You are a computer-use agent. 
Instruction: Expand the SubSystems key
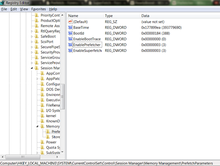pyautogui.click(x=37, y=153)
